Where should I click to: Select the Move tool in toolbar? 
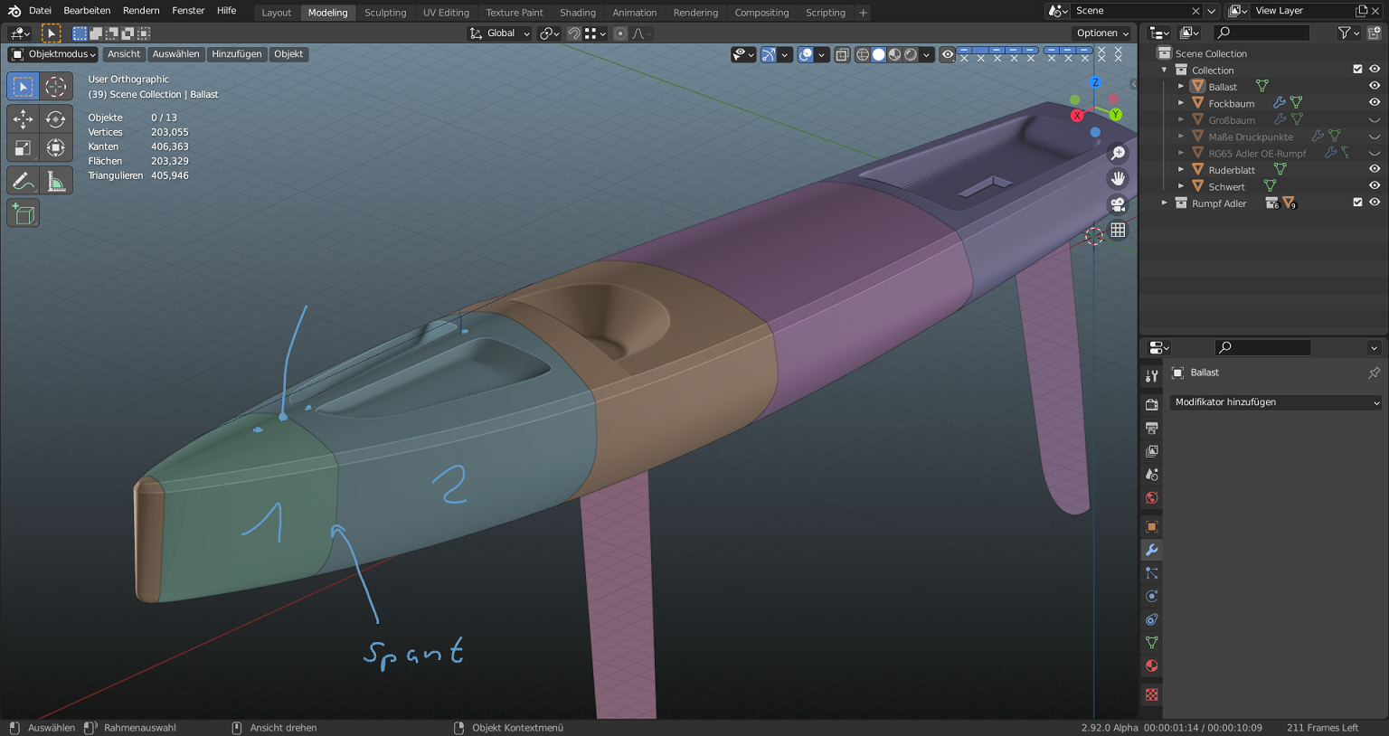[x=24, y=119]
